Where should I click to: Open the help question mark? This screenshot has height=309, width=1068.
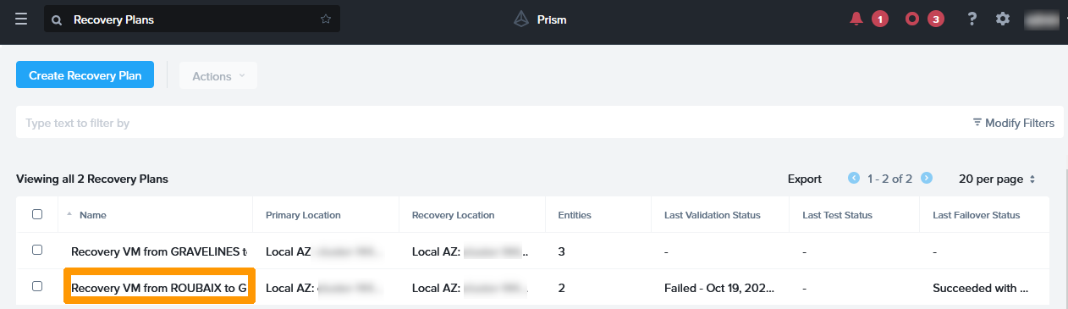coord(972,19)
